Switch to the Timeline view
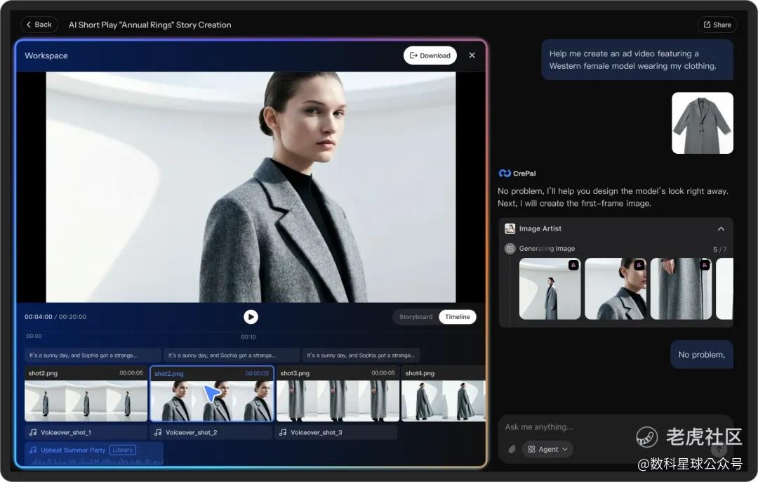The height and width of the screenshot is (482, 758). pos(458,317)
